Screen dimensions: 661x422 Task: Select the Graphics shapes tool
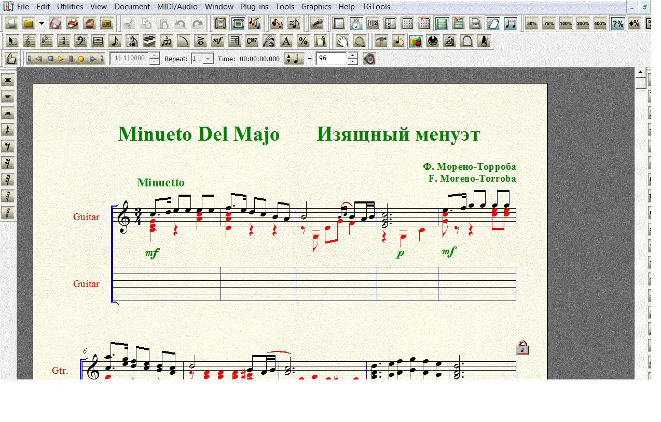click(x=416, y=41)
